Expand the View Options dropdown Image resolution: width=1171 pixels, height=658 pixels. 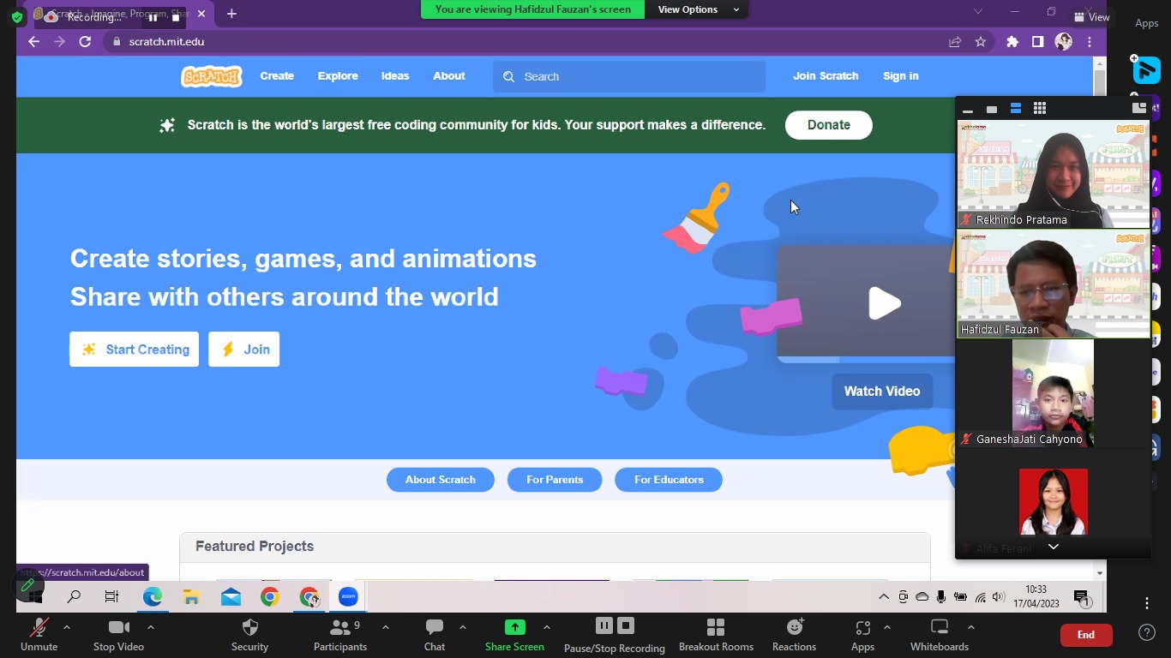tap(698, 9)
